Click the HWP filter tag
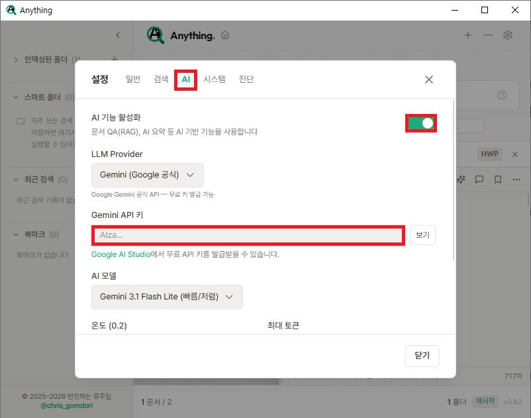The height and width of the screenshot is (418, 531). pos(489,154)
